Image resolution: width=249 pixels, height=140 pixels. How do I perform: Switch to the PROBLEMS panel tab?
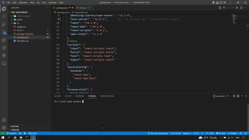pyautogui.click(x=79, y=96)
